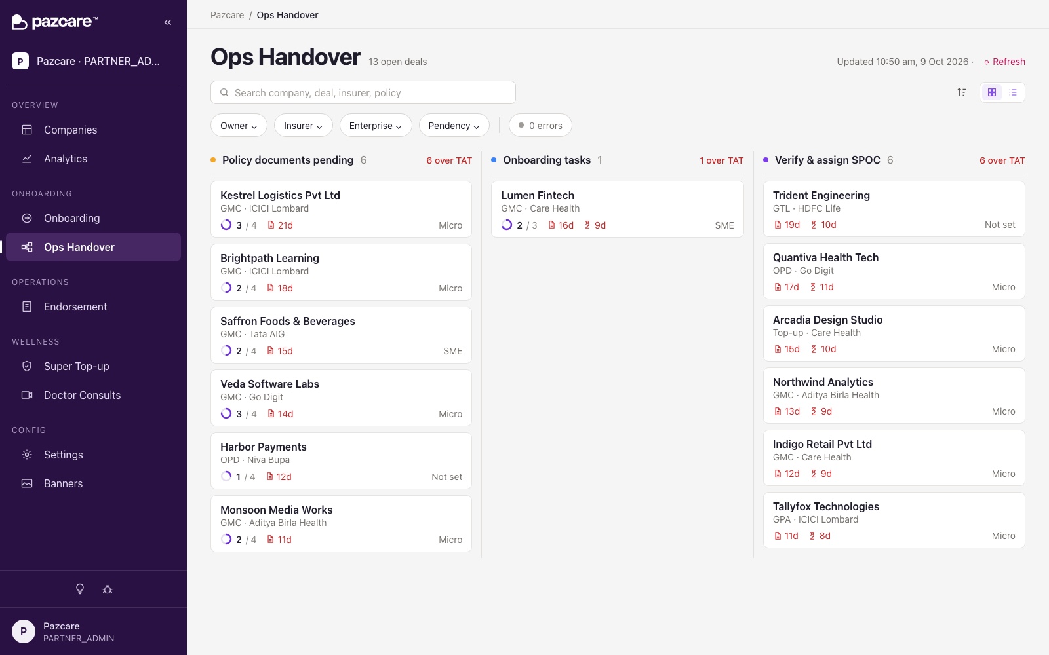This screenshot has width=1049, height=655.
Task: Click Trident Engineering 19d document icon
Action: (778, 225)
